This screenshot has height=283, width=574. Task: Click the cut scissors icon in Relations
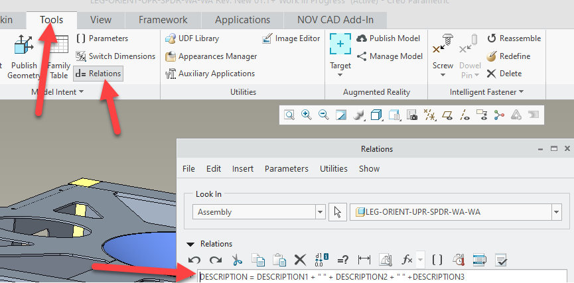coord(238,260)
